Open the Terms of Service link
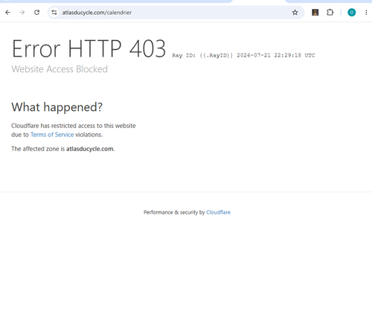Image resolution: width=372 pixels, height=335 pixels. pos(52,135)
